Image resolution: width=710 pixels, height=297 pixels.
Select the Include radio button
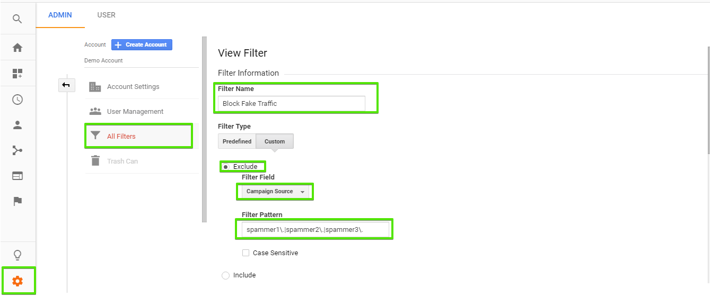(226, 275)
